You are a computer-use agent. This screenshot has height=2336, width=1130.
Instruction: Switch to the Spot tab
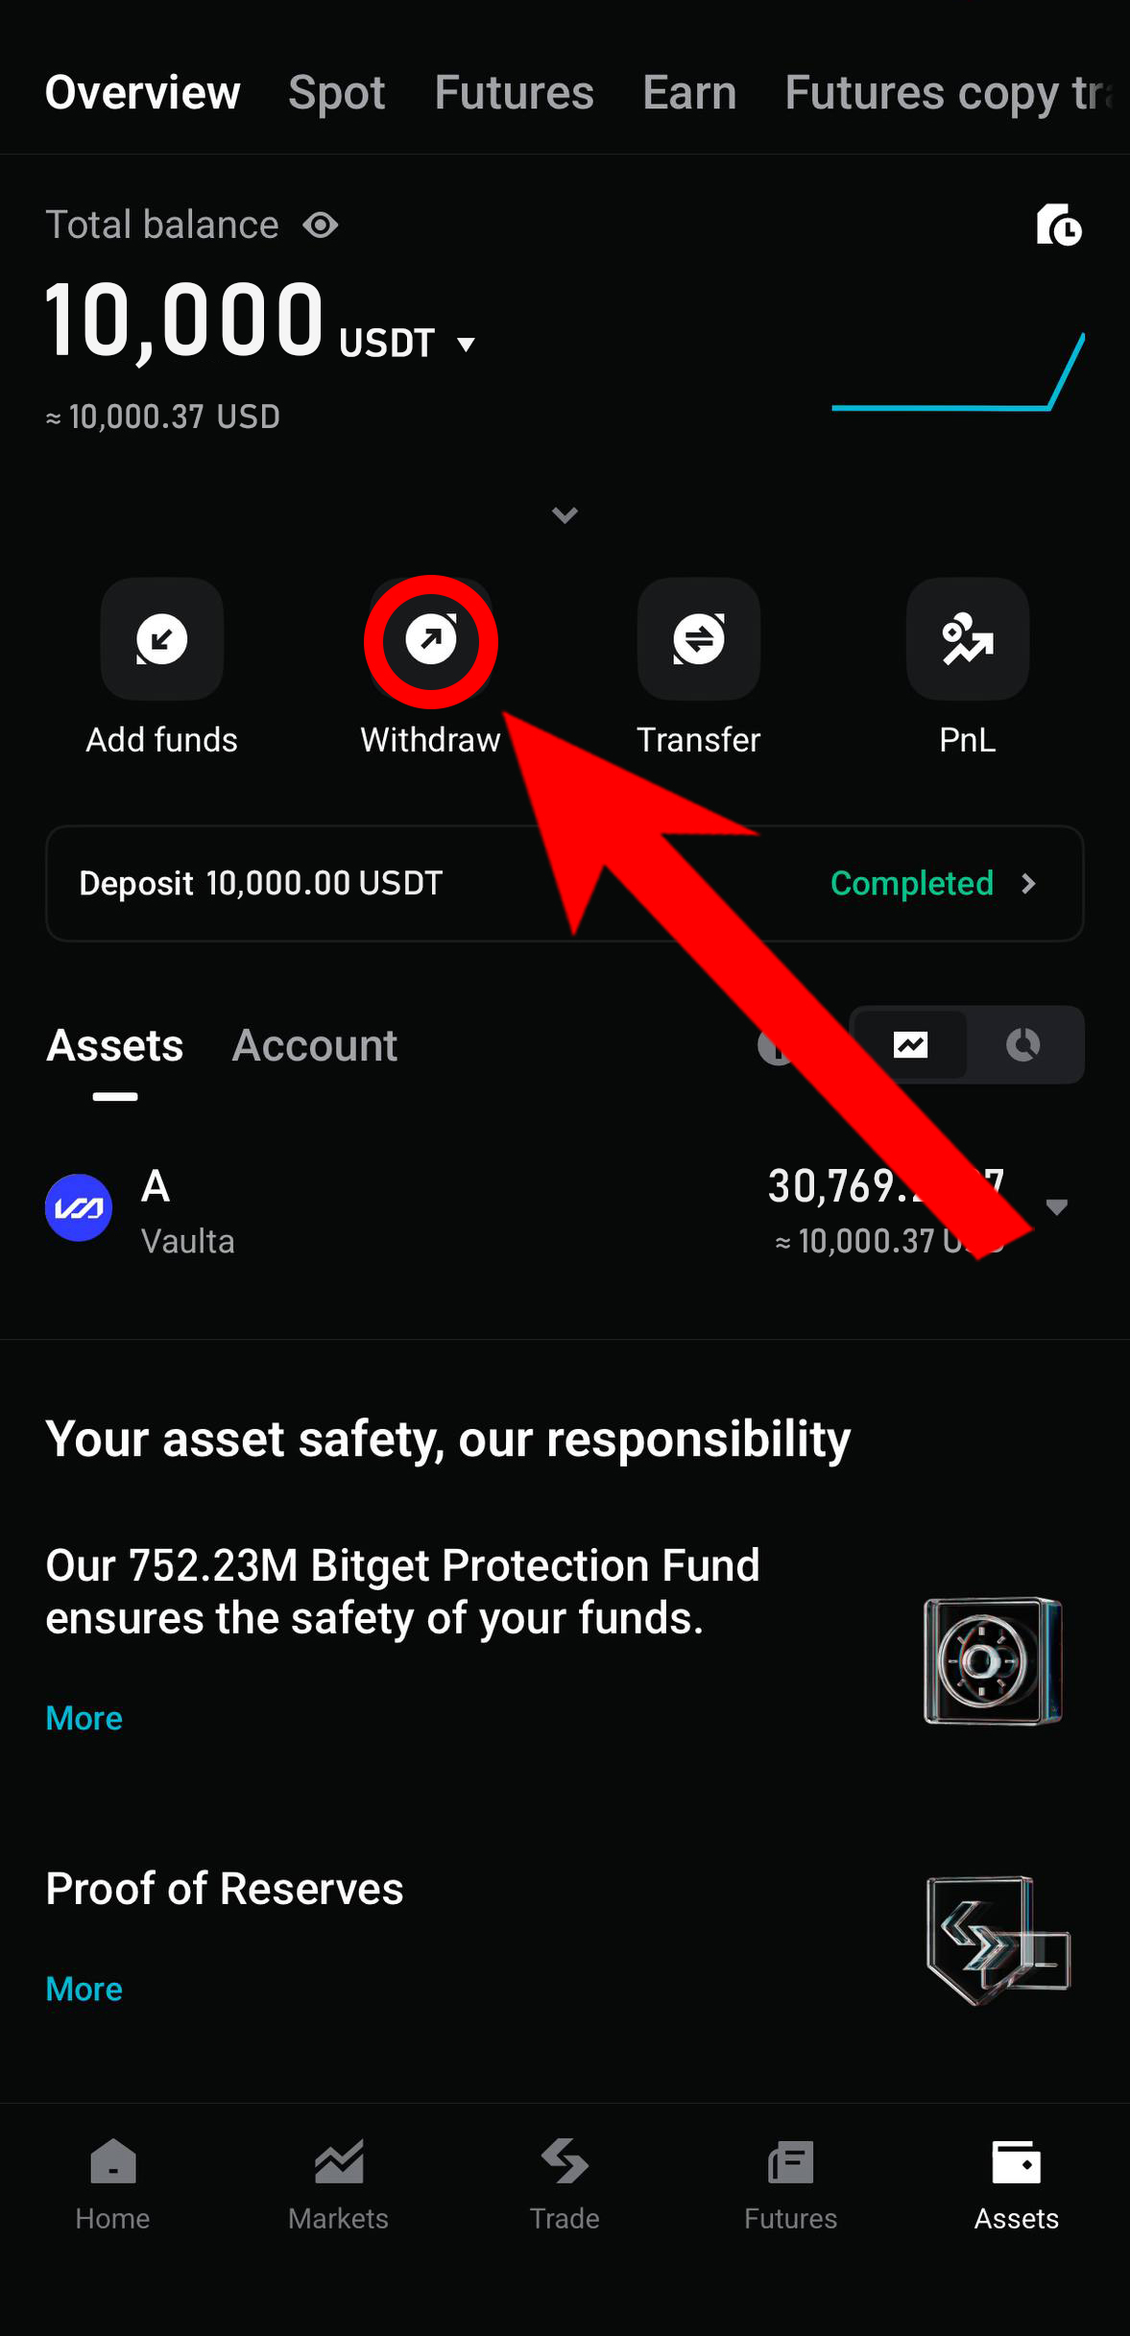336,93
